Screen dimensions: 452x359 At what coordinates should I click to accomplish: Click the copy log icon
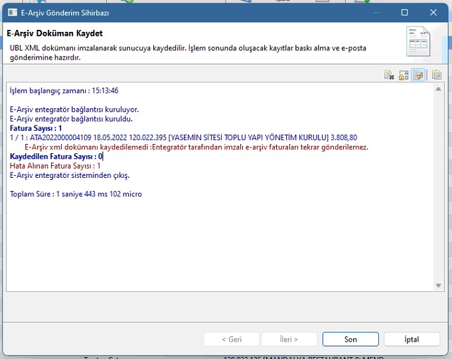(437, 75)
